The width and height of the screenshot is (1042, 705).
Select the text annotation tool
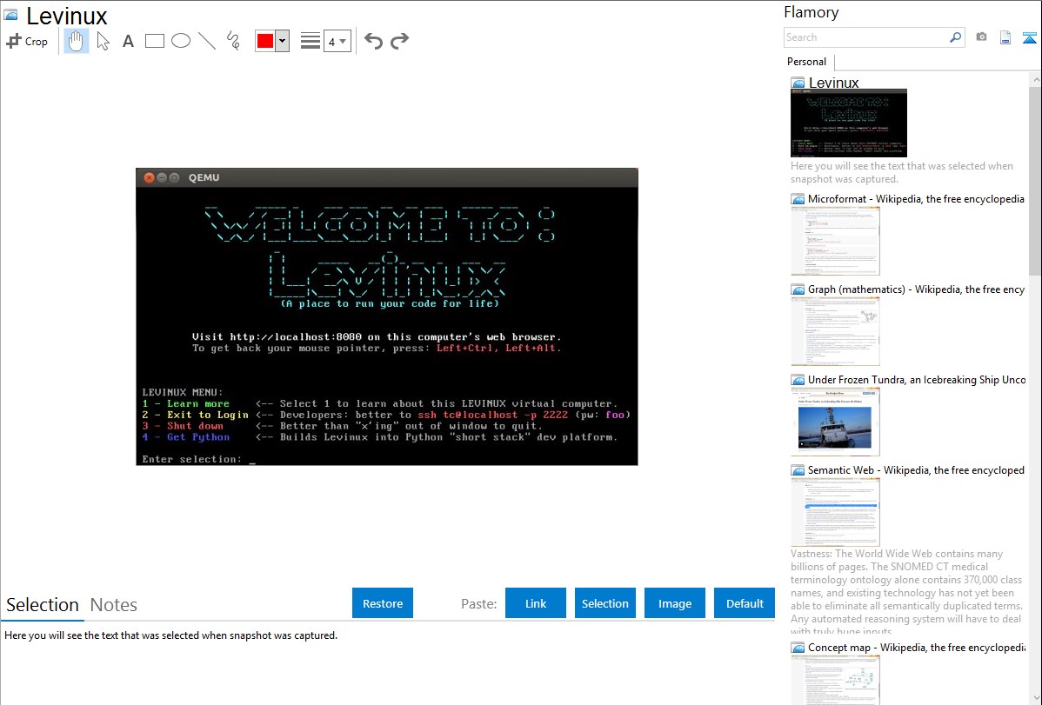pyautogui.click(x=128, y=41)
